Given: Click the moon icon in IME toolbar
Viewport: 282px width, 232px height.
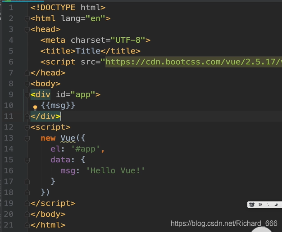Looking at the screenshot, I should [276, 205].
